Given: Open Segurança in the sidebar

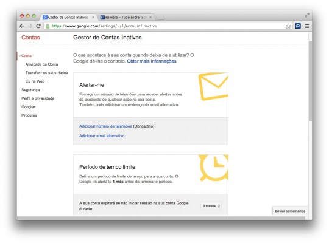Looking at the screenshot, I should (30, 90).
